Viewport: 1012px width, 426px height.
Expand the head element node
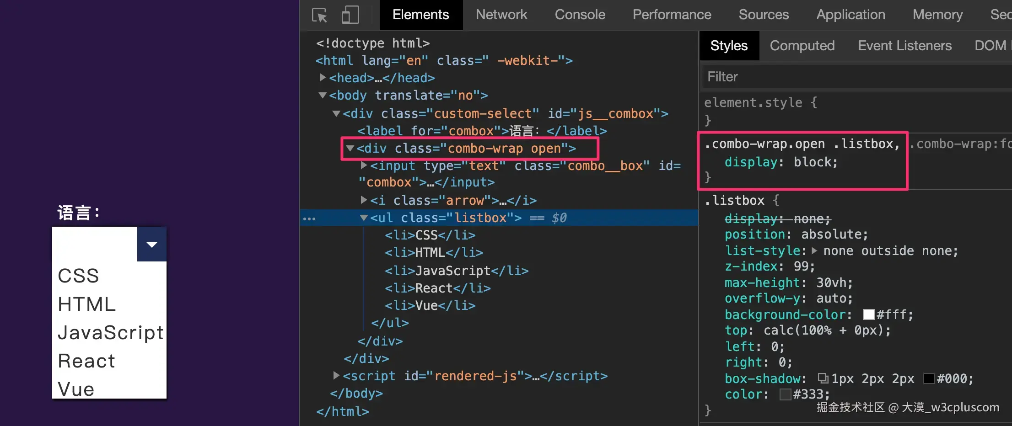coord(323,78)
